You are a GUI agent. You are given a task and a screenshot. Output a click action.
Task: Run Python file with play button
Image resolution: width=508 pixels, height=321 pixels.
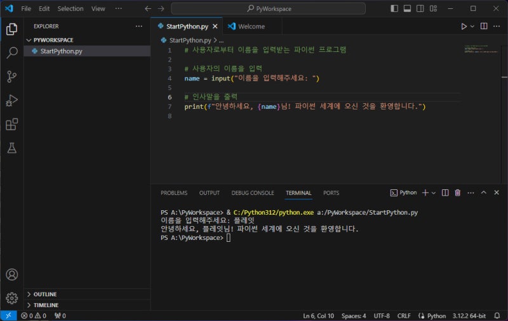click(464, 27)
